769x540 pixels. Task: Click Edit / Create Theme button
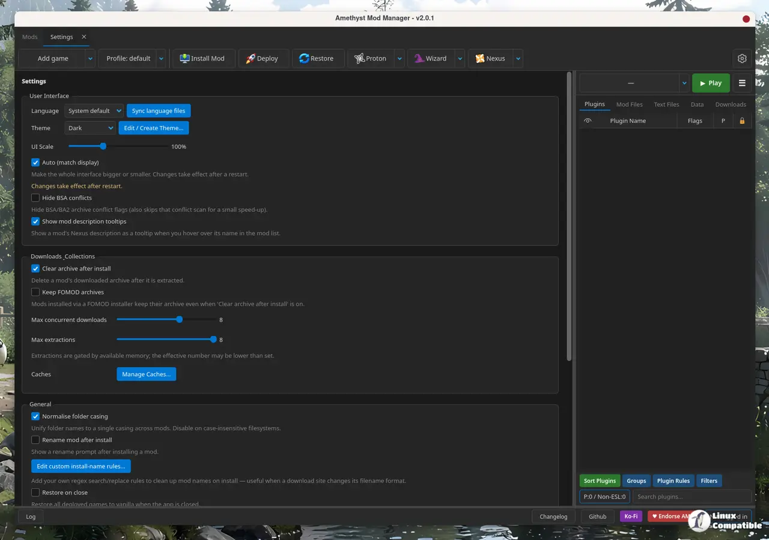pos(154,128)
